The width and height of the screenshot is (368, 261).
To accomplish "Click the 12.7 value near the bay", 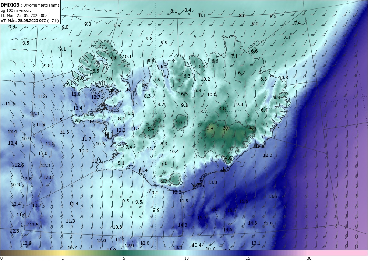I will 96,97.
